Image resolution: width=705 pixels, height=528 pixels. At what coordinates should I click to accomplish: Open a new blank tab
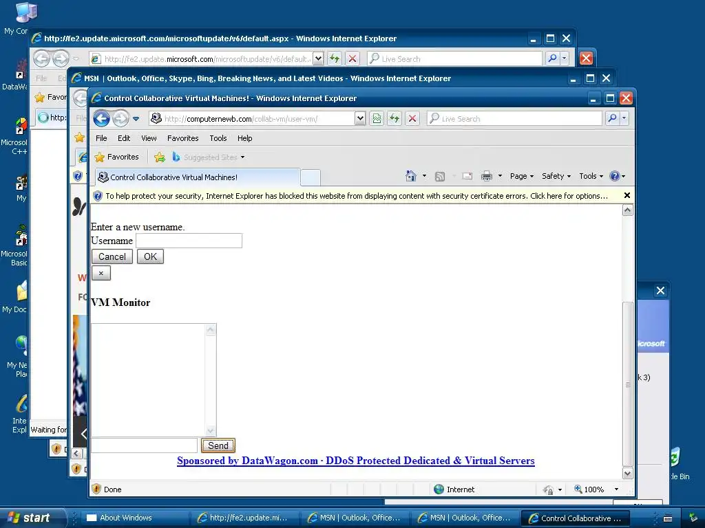(311, 178)
